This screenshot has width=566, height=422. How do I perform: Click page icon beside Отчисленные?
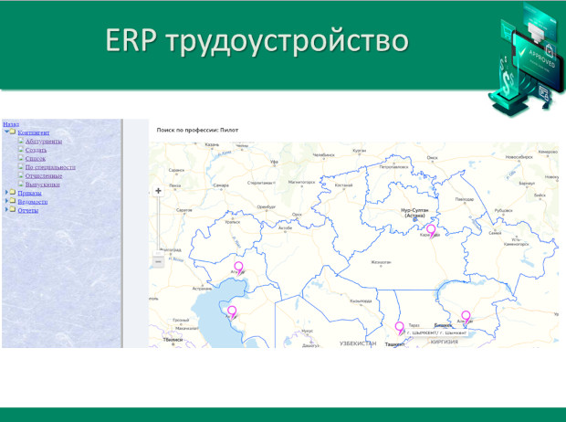coord(21,175)
